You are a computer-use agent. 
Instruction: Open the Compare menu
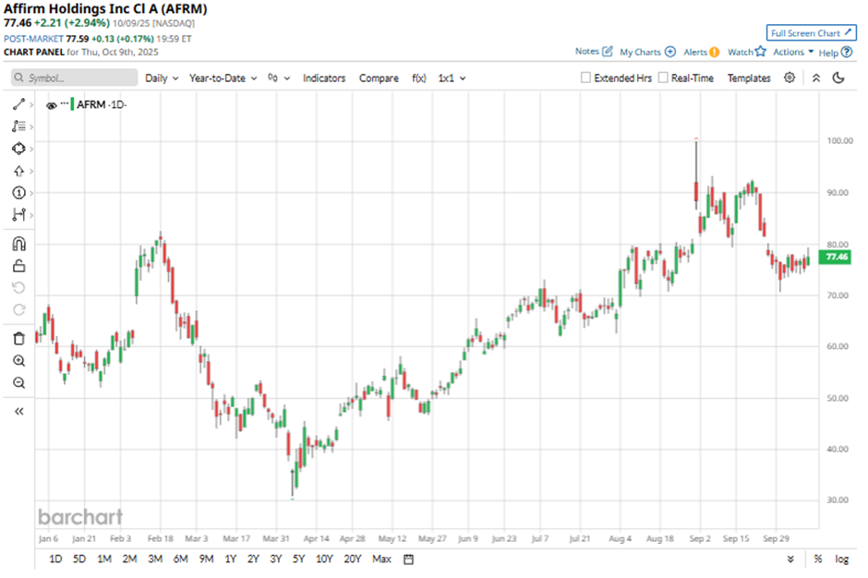pyautogui.click(x=379, y=78)
